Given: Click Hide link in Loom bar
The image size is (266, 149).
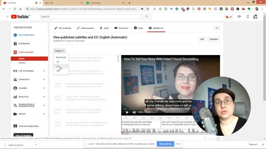Looking at the screenshot, I should 178,144.
